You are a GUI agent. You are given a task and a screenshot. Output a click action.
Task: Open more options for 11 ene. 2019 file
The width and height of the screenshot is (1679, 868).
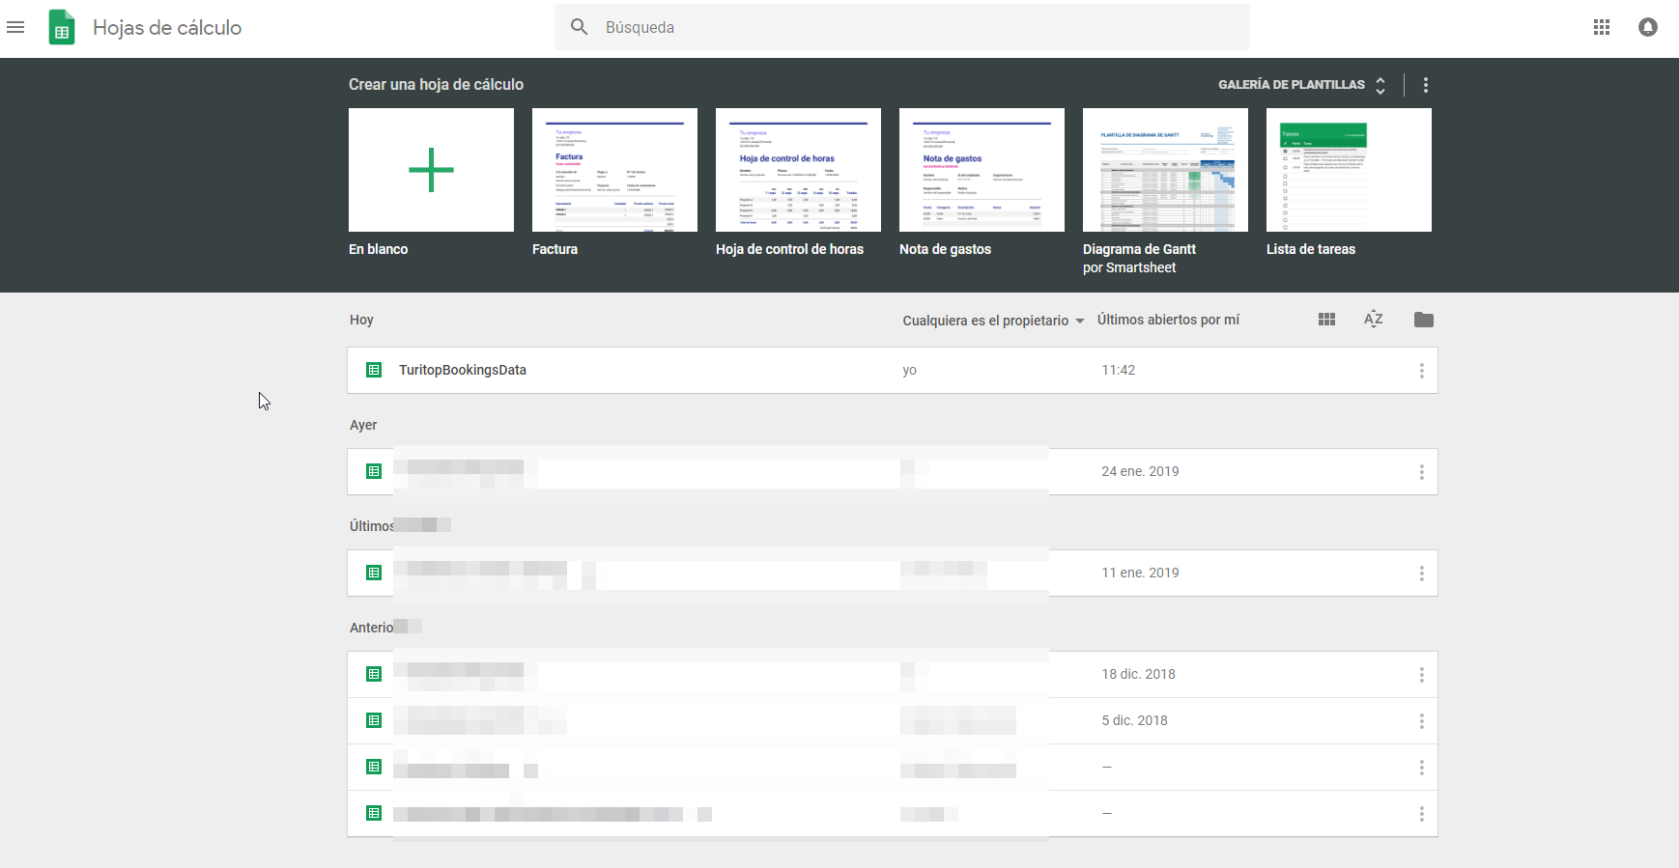pyautogui.click(x=1422, y=574)
